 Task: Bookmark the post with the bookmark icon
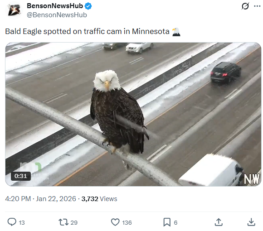[x=167, y=222]
